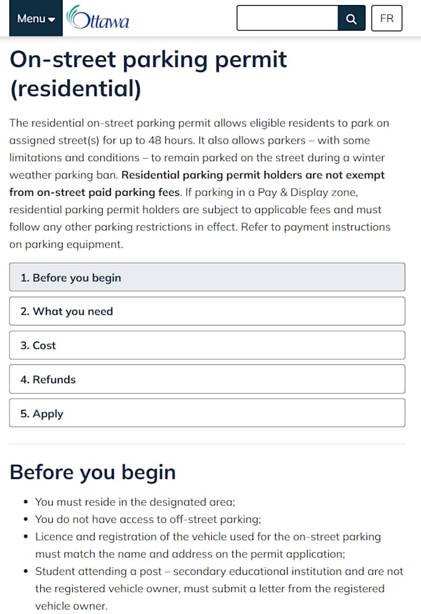
Task: Select the "1. Before you begin" step
Action: 207,277
